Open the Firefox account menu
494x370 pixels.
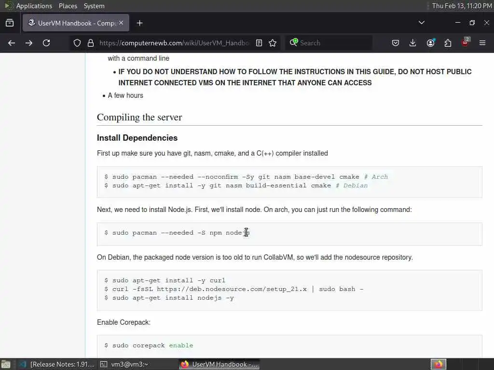(x=431, y=43)
